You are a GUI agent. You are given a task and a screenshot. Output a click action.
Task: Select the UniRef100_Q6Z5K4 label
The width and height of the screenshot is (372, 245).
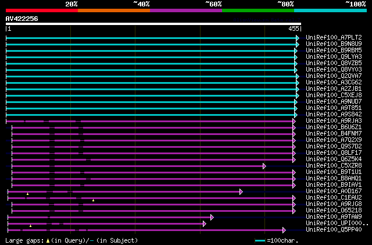(x=334, y=159)
